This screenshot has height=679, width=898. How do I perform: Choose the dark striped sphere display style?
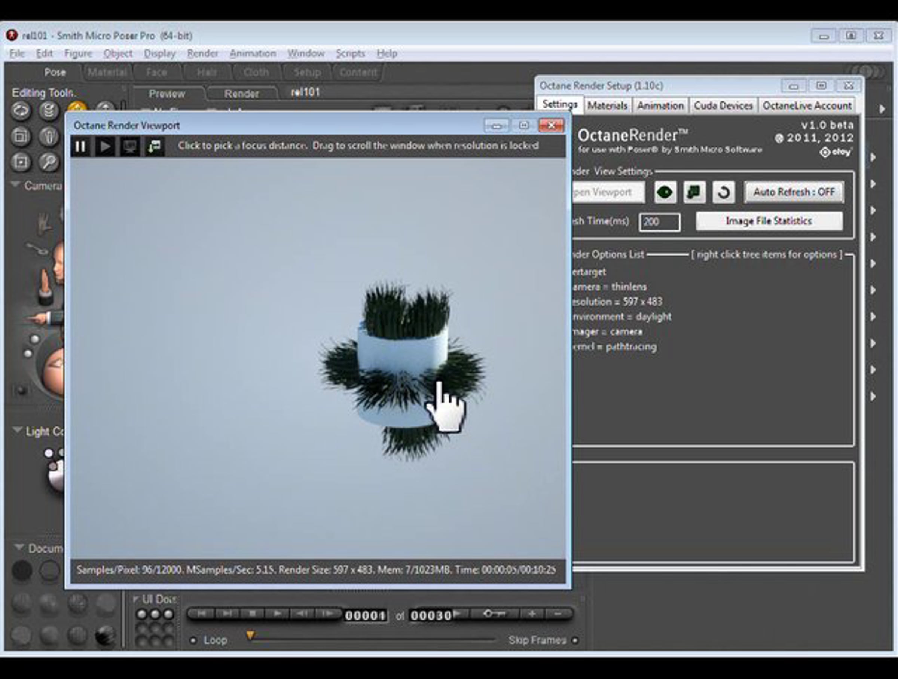pos(105,635)
